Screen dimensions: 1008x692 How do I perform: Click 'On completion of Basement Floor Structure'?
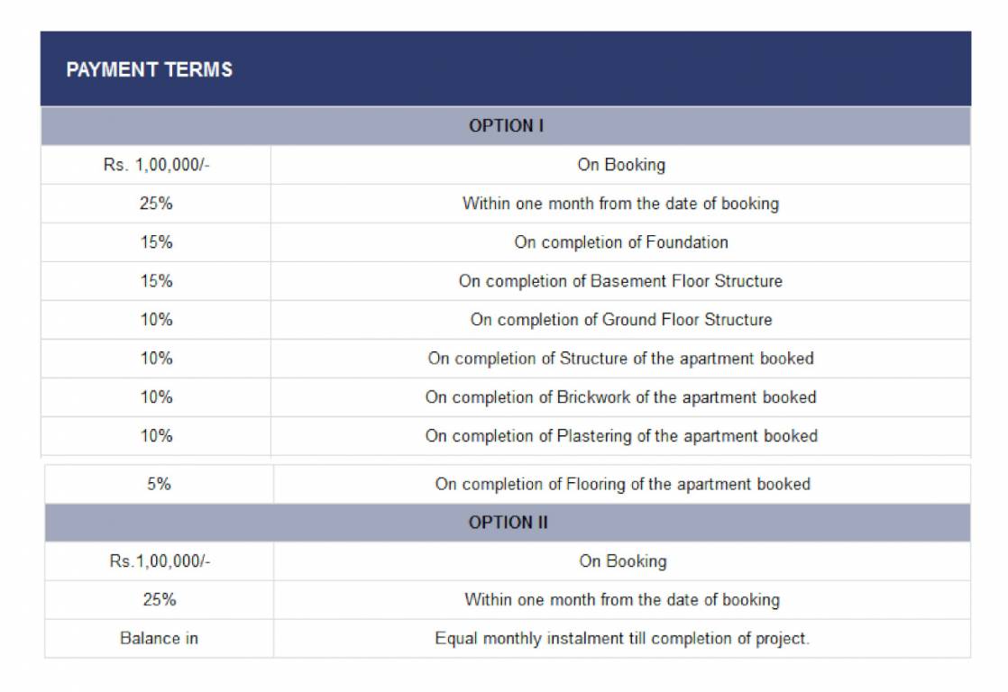620,281
